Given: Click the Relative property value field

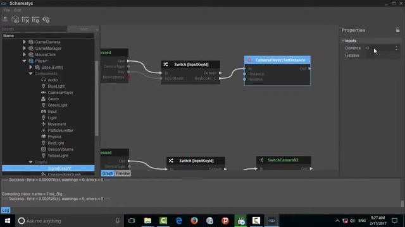Looking at the screenshot, I should pos(382,55).
